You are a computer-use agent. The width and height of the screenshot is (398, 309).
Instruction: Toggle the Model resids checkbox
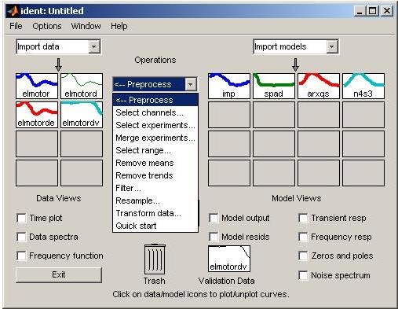coord(214,237)
